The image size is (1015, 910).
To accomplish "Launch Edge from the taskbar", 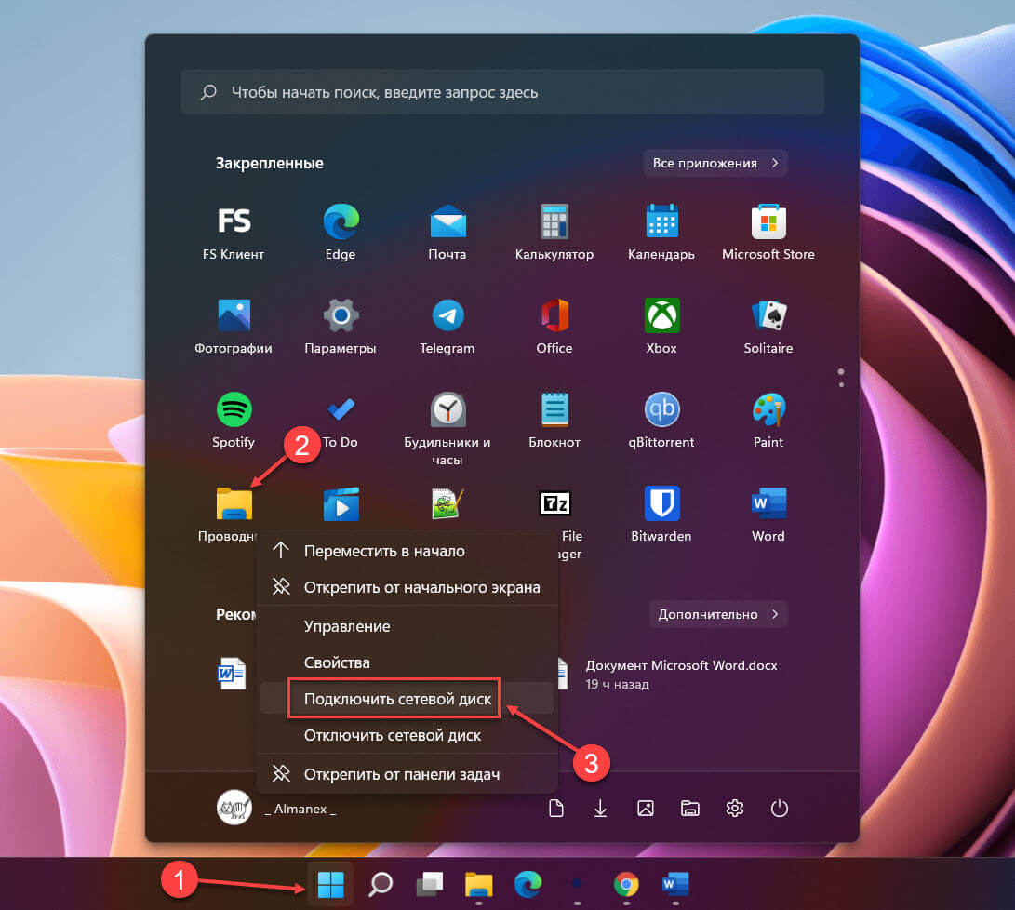I will (x=528, y=884).
